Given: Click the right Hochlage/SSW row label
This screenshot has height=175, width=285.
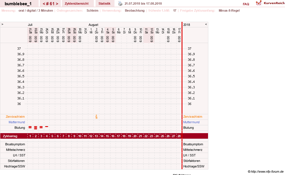Looking at the screenshot, I should [194, 166].
